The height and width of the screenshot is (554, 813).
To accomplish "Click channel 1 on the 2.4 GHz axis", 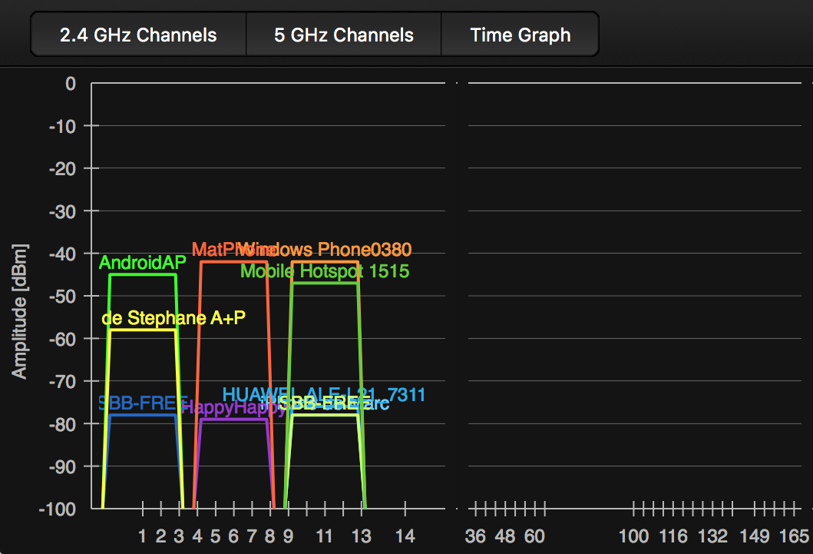I will 142,536.
